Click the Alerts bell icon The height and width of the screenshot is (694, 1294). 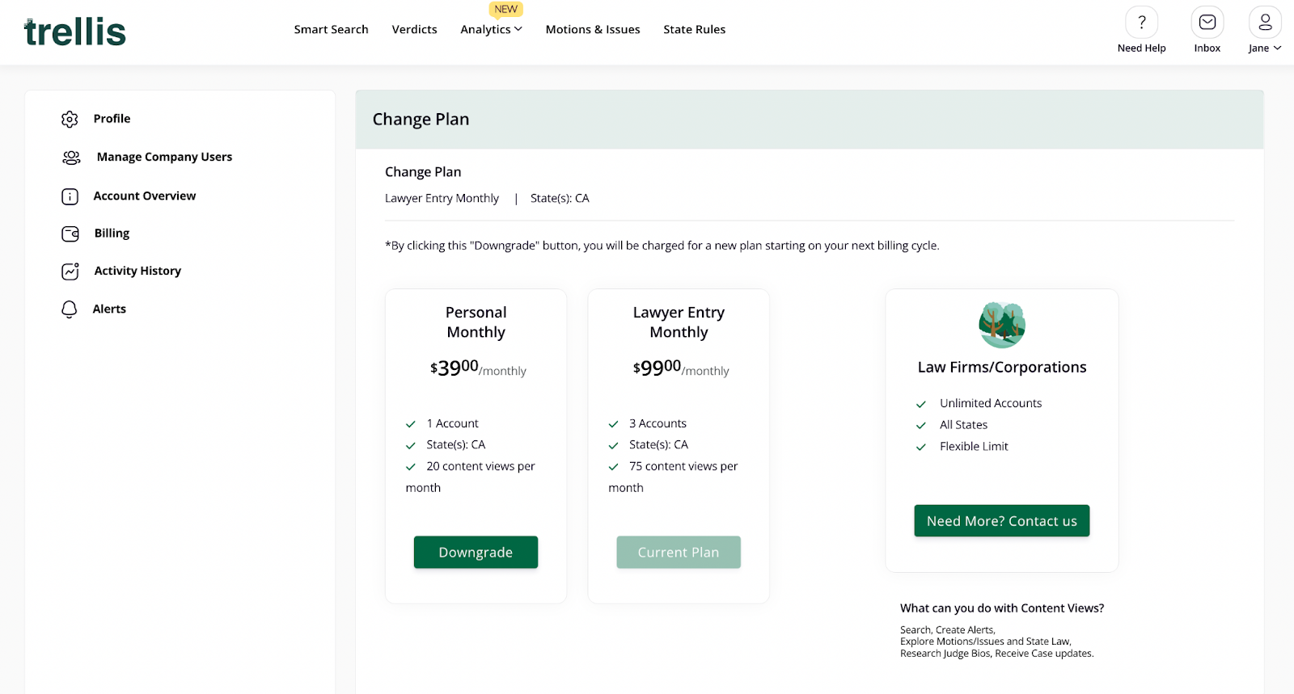click(x=70, y=309)
